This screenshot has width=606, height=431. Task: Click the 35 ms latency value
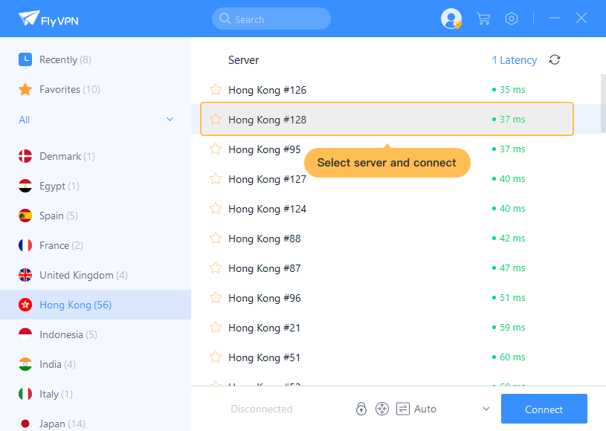(512, 90)
